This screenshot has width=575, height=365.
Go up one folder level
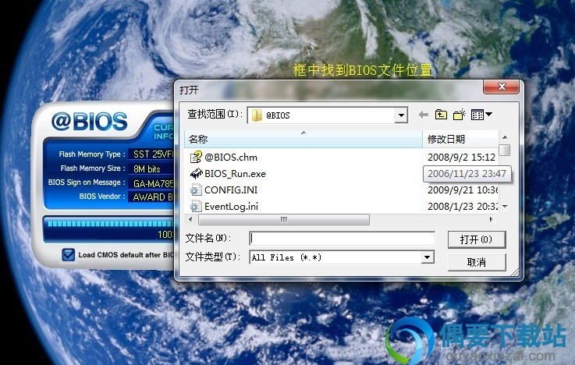[441, 115]
